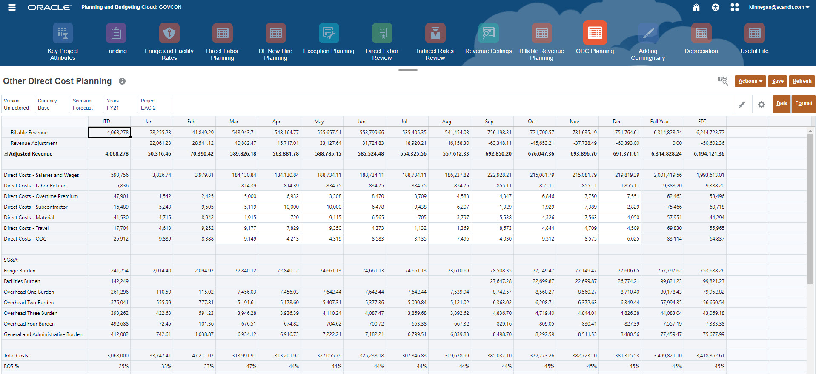
Task: Open the gear settings icon
Action: 762,105
